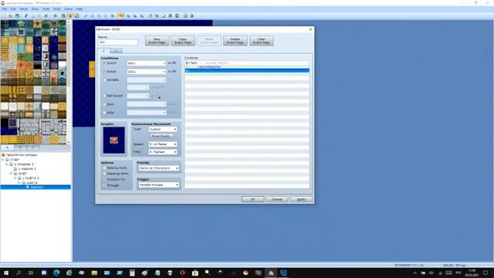Select the Rectangle draw tool

[x=93, y=15]
